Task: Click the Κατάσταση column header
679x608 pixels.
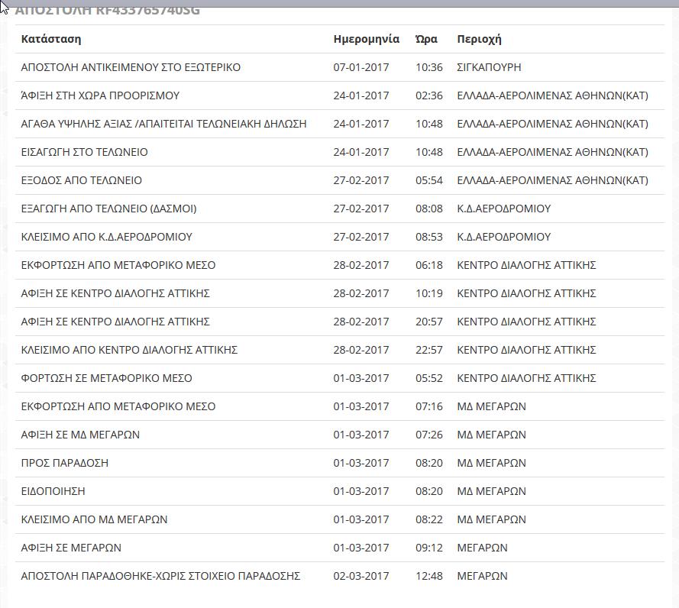Action: 51,39
